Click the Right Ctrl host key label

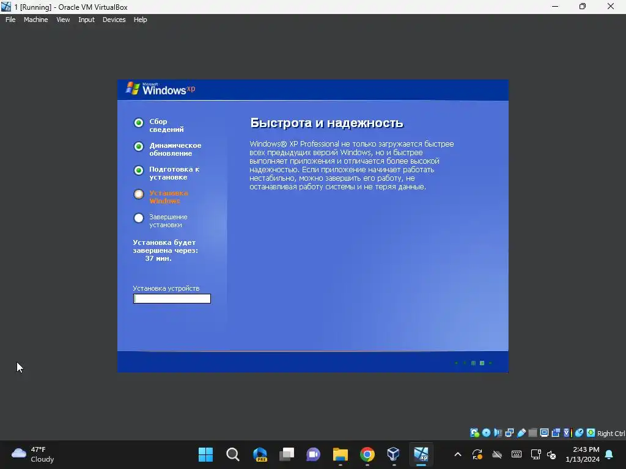coord(611,433)
